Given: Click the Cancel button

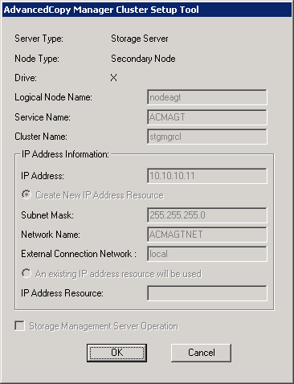Looking at the screenshot, I should 201,353.
